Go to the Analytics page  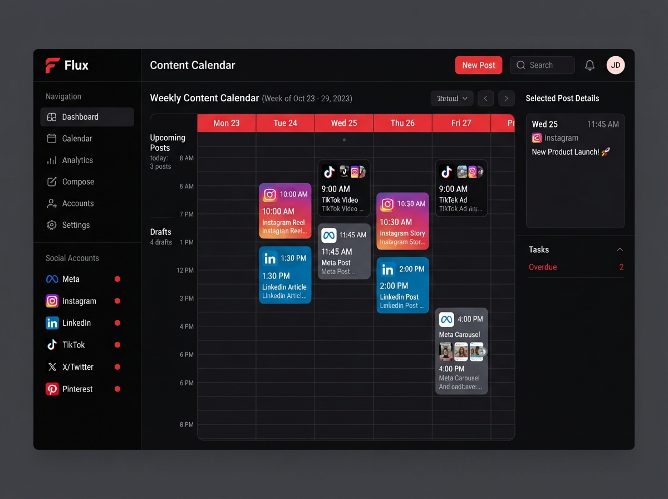(87, 160)
